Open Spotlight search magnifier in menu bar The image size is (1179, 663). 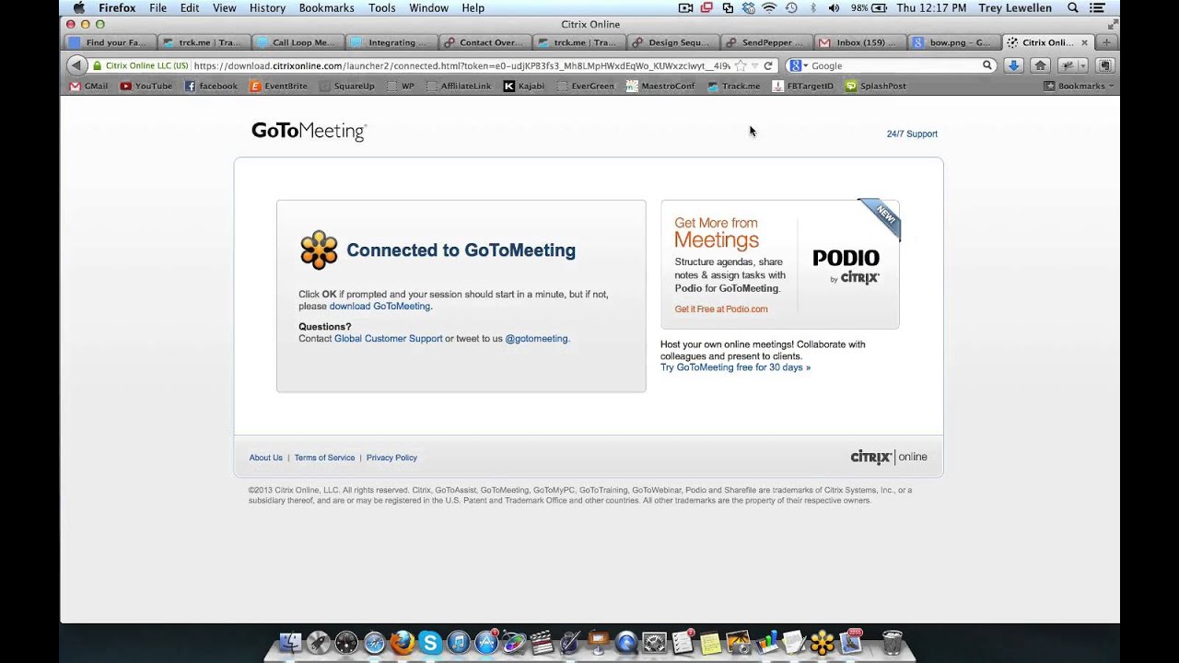tap(1072, 8)
